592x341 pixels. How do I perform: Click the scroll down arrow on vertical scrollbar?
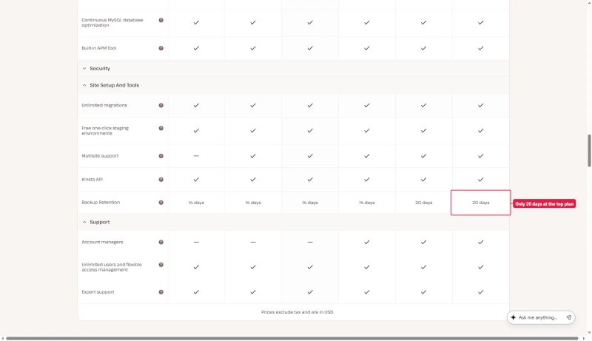pyautogui.click(x=589, y=333)
